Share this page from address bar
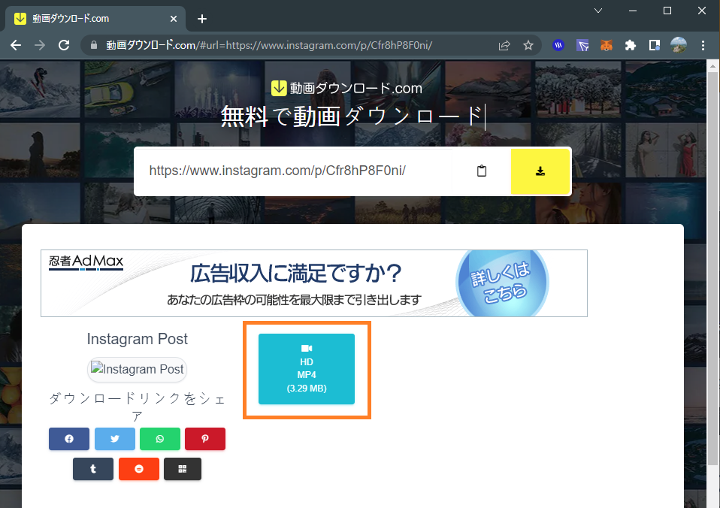Viewport: 720px width, 508px height. tap(504, 45)
